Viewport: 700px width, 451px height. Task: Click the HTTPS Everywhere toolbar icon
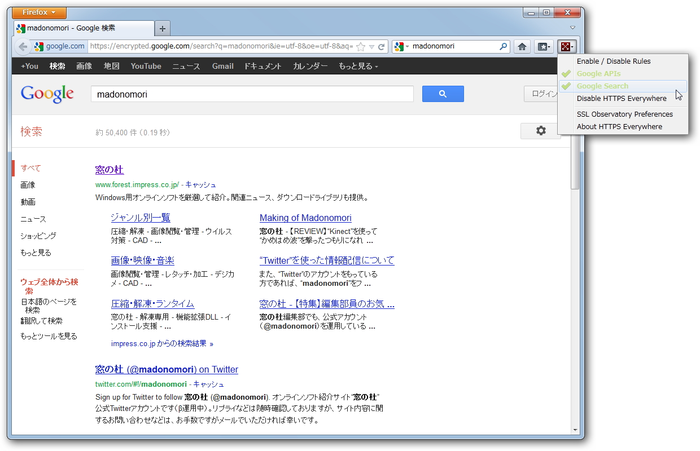(x=566, y=46)
